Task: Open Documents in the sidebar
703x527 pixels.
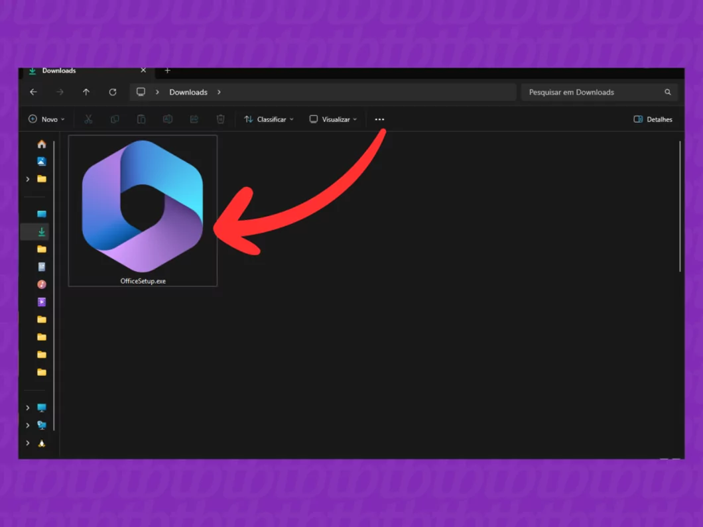Action: coord(42,266)
